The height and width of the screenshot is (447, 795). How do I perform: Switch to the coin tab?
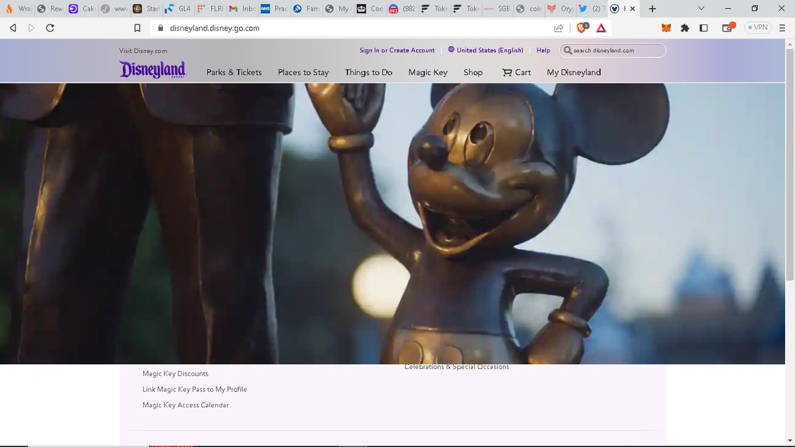pos(528,9)
